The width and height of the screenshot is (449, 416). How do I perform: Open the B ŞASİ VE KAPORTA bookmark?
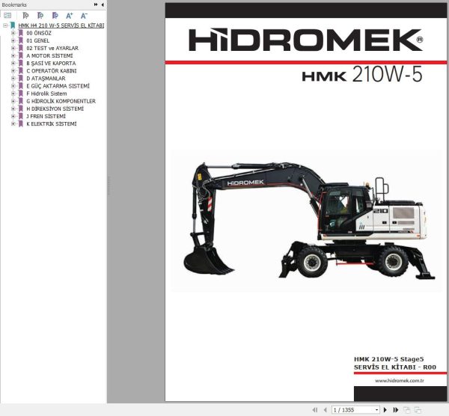click(51, 64)
